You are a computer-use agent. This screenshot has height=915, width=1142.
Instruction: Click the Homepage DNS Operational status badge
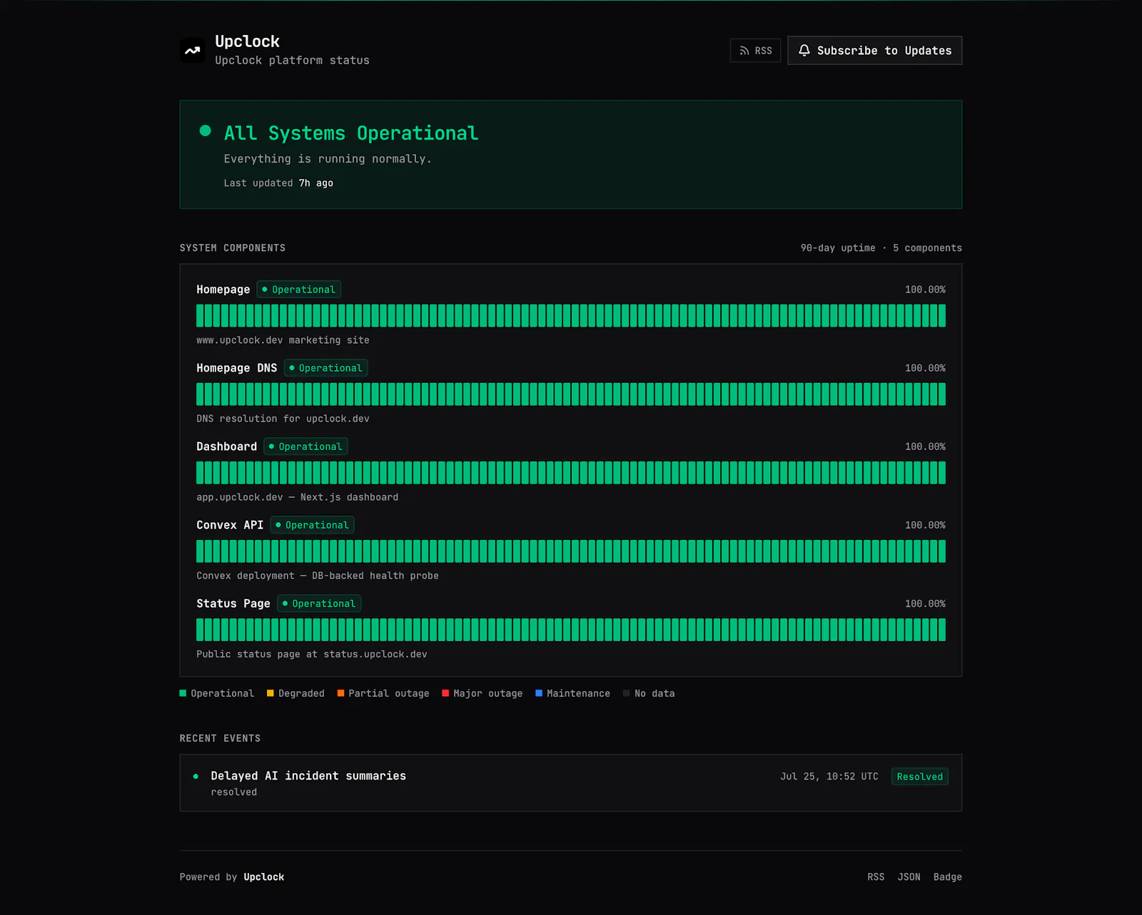(x=325, y=368)
